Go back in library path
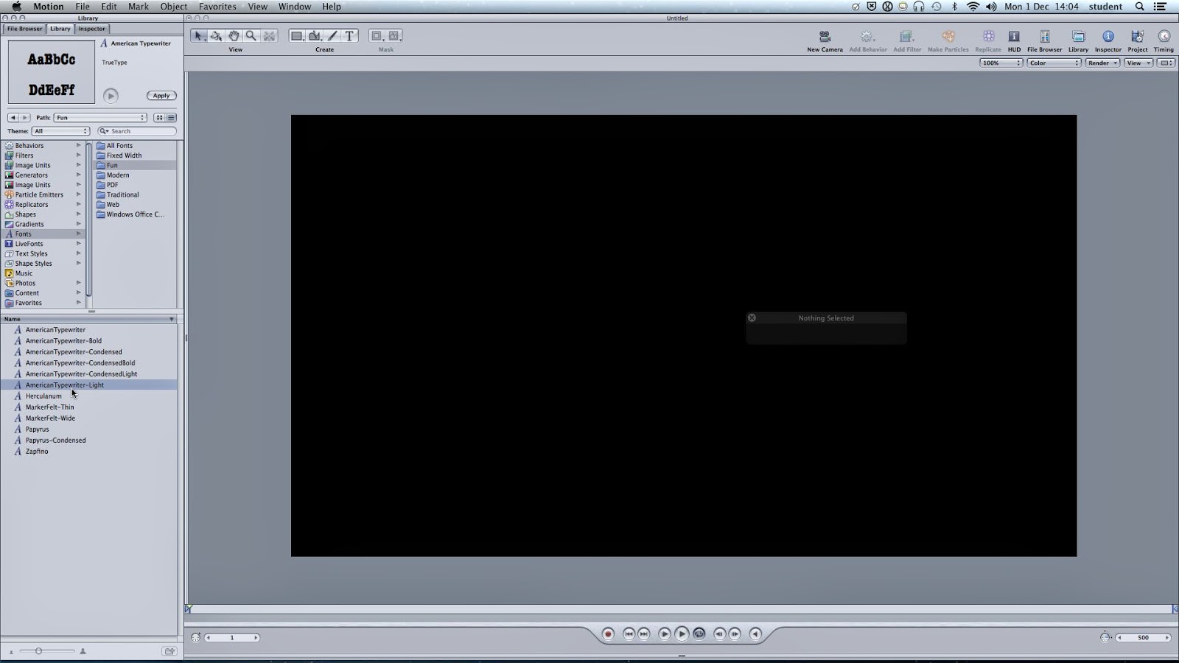The height and width of the screenshot is (663, 1179). [13, 118]
